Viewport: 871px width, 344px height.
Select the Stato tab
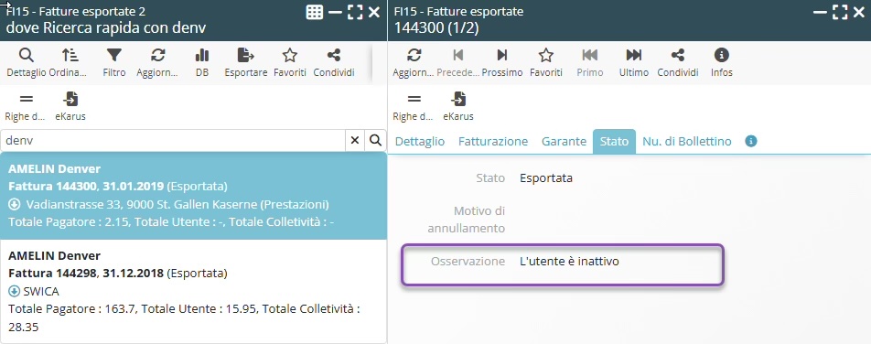615,142
